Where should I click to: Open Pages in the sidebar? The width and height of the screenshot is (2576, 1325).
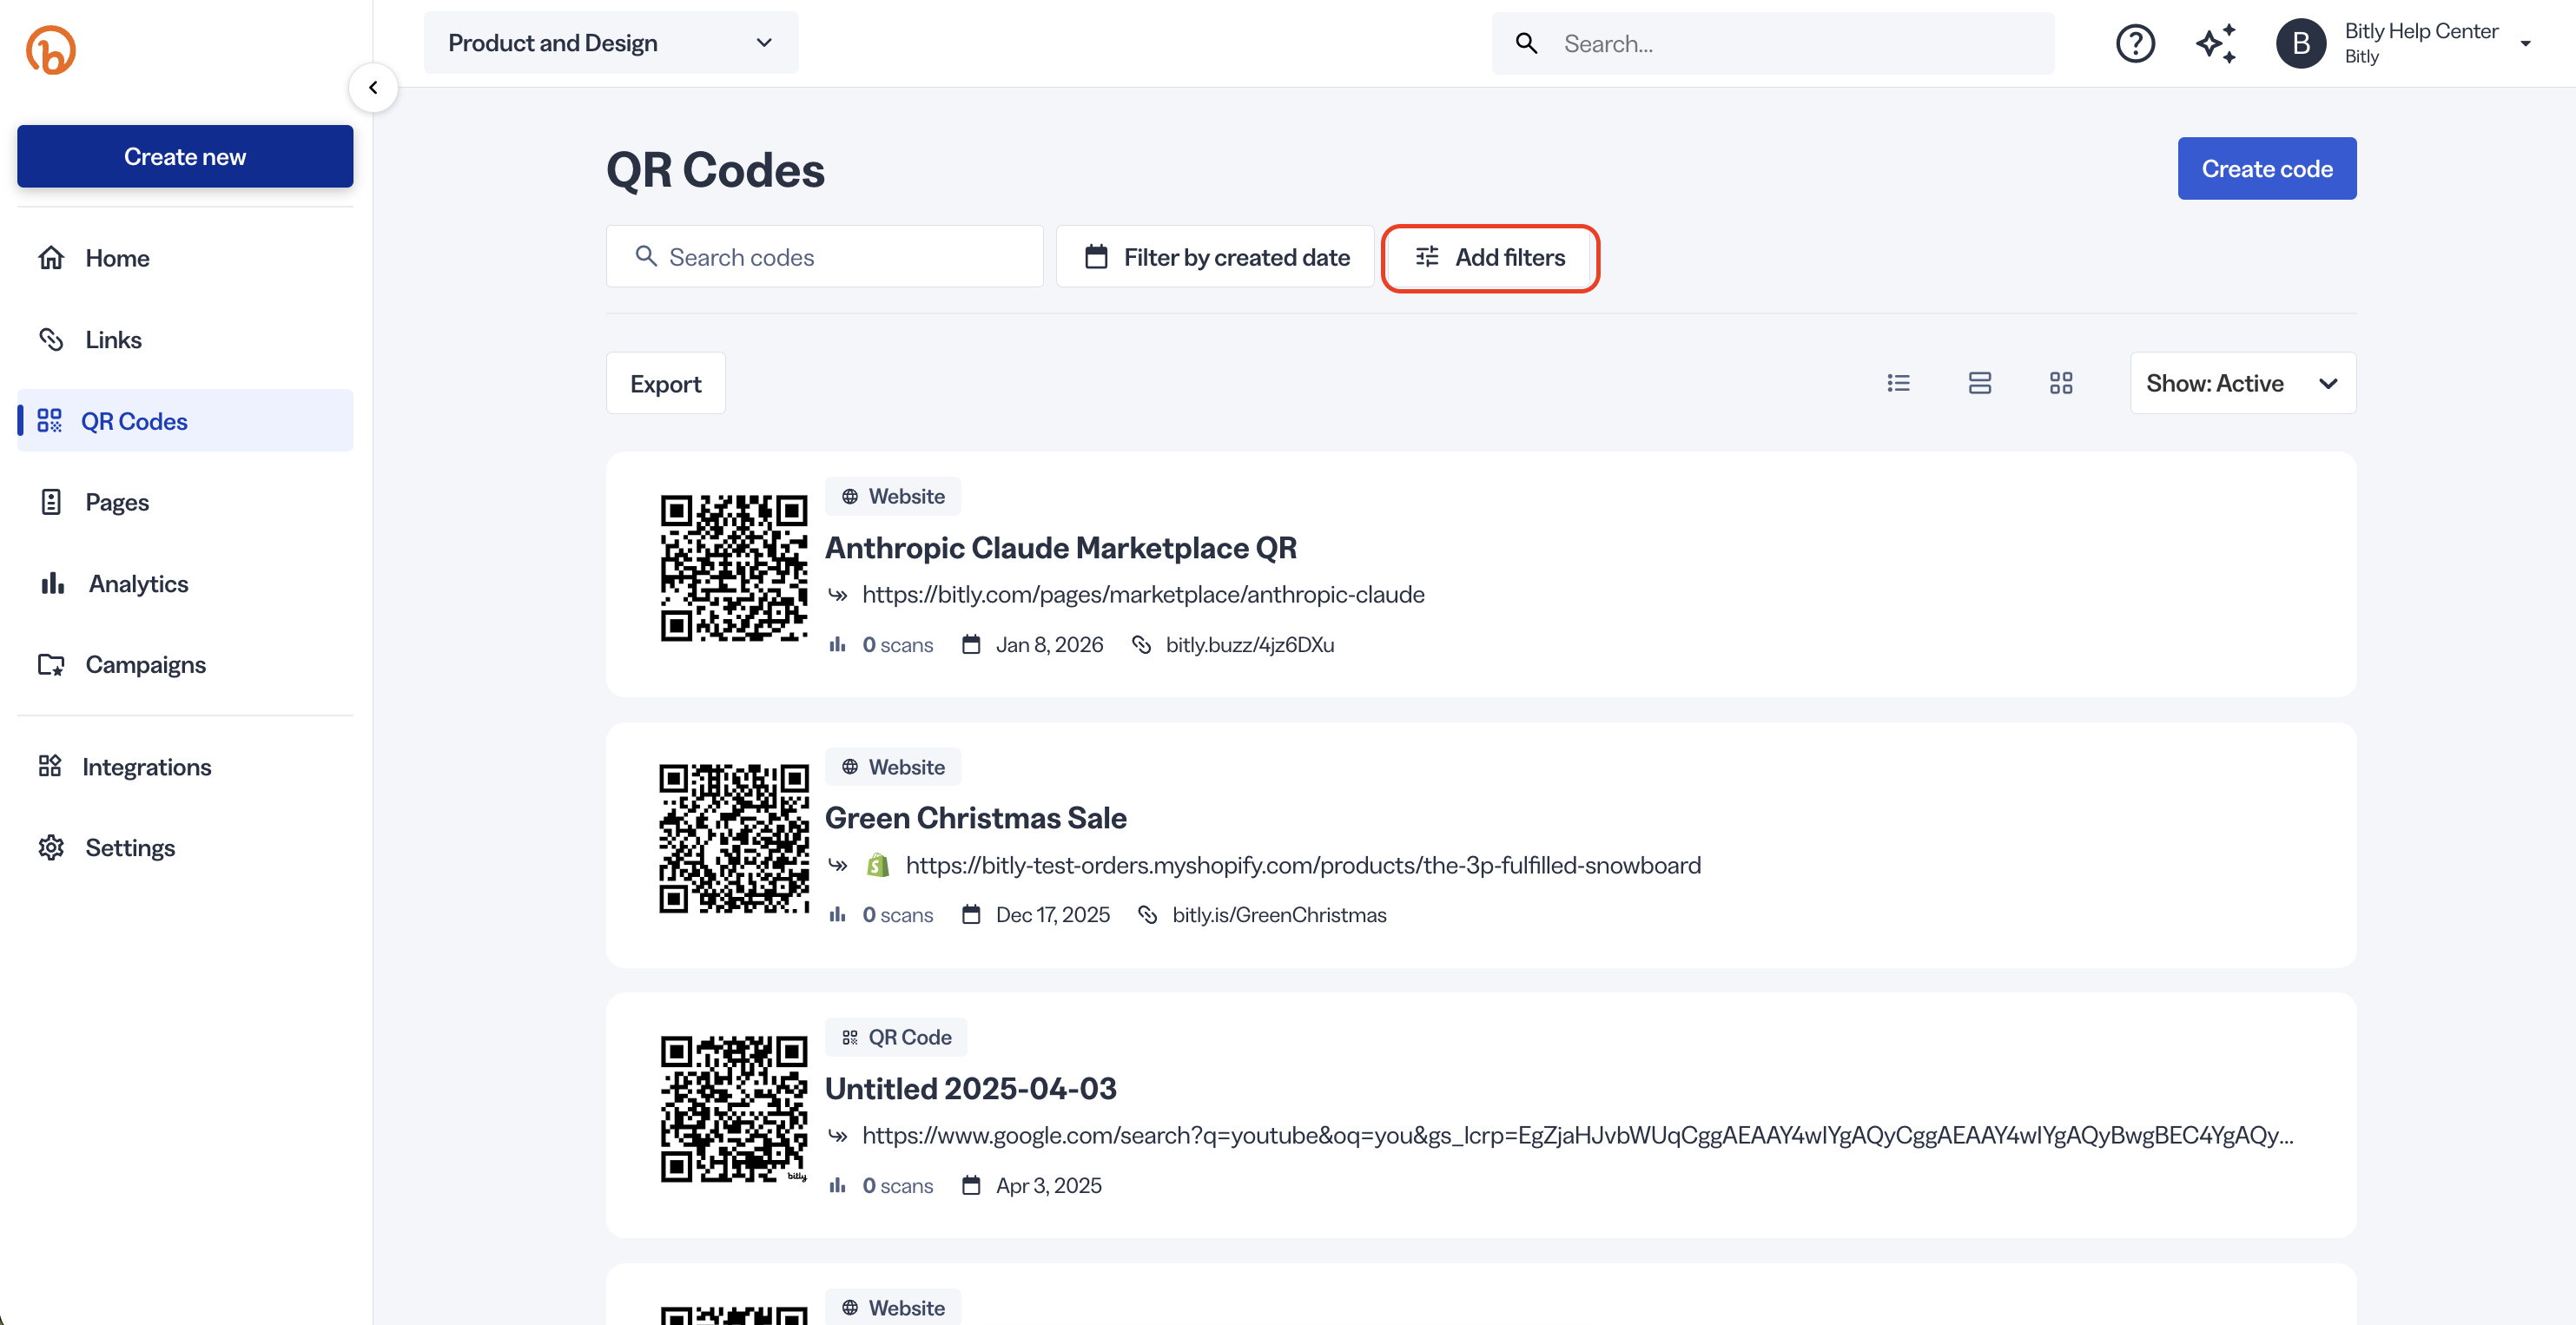click(185, 502)
